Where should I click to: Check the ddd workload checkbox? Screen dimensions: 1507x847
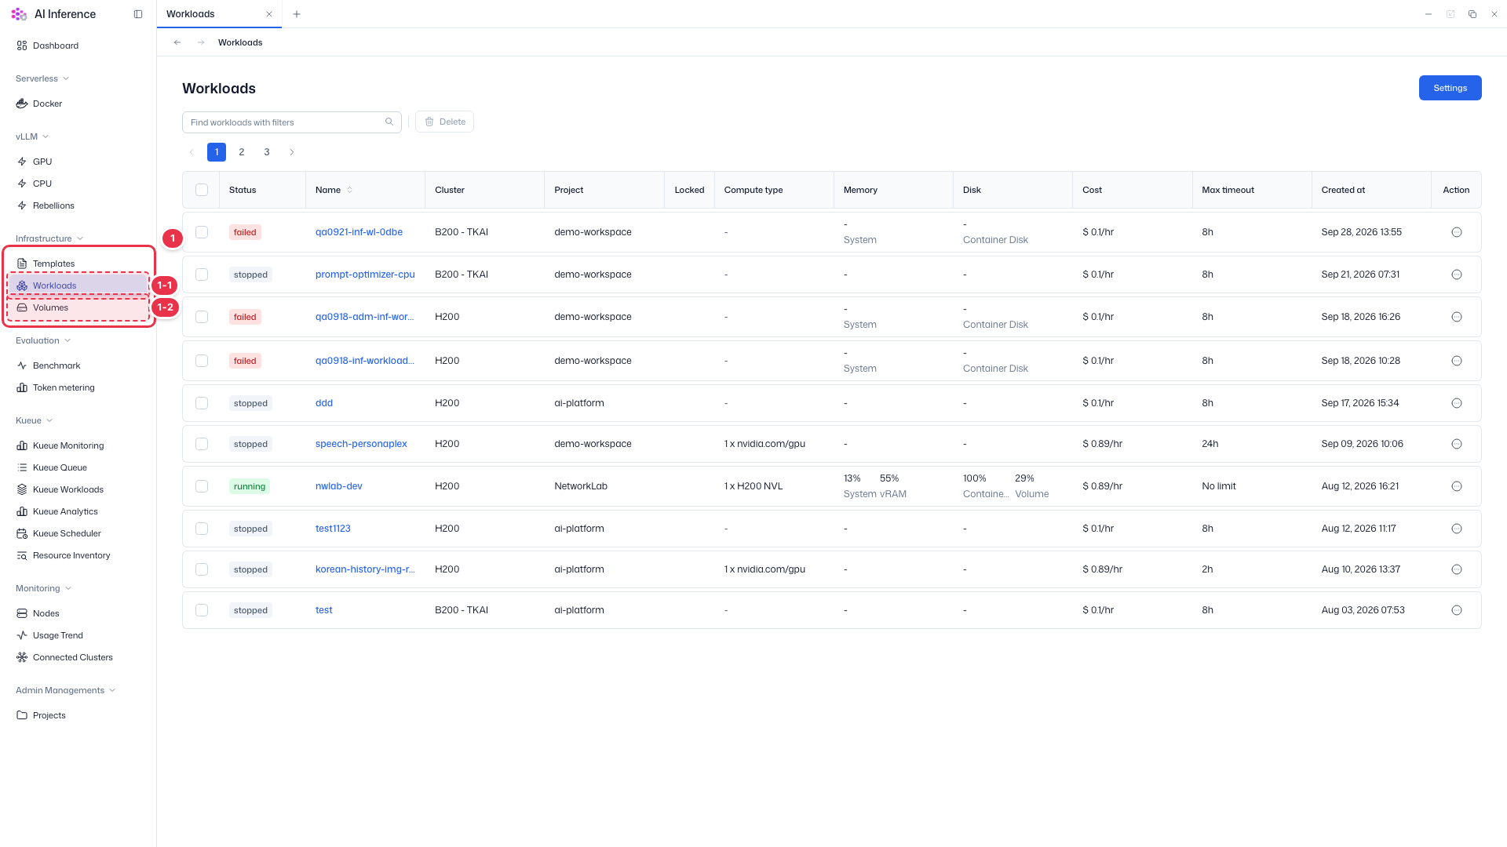coord(202,403)
